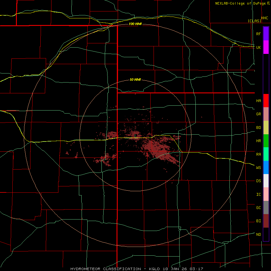The width and height of the screenshot is (271, 271).
Task: Click the HYDROMETEOR CLASSIFICATION title text
Action: tap(106, 269)
